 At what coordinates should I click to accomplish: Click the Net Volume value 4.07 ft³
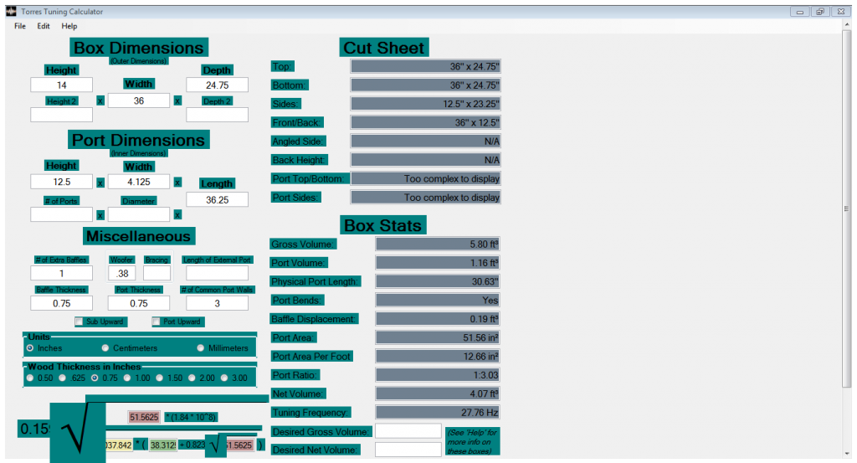coord(438,394)
